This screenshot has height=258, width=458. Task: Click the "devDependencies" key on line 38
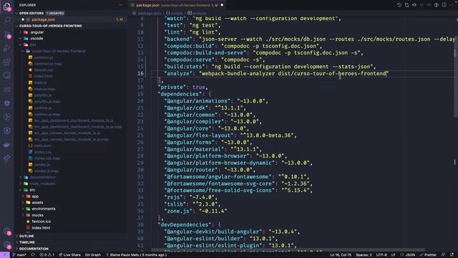[185, 224]
